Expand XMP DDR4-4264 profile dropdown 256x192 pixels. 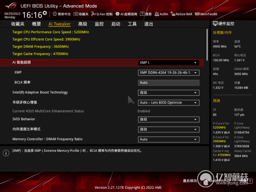(x=169, y=73)
